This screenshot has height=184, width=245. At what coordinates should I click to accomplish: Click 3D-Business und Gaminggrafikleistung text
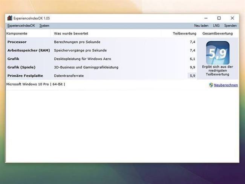click(x=86, y=67)
